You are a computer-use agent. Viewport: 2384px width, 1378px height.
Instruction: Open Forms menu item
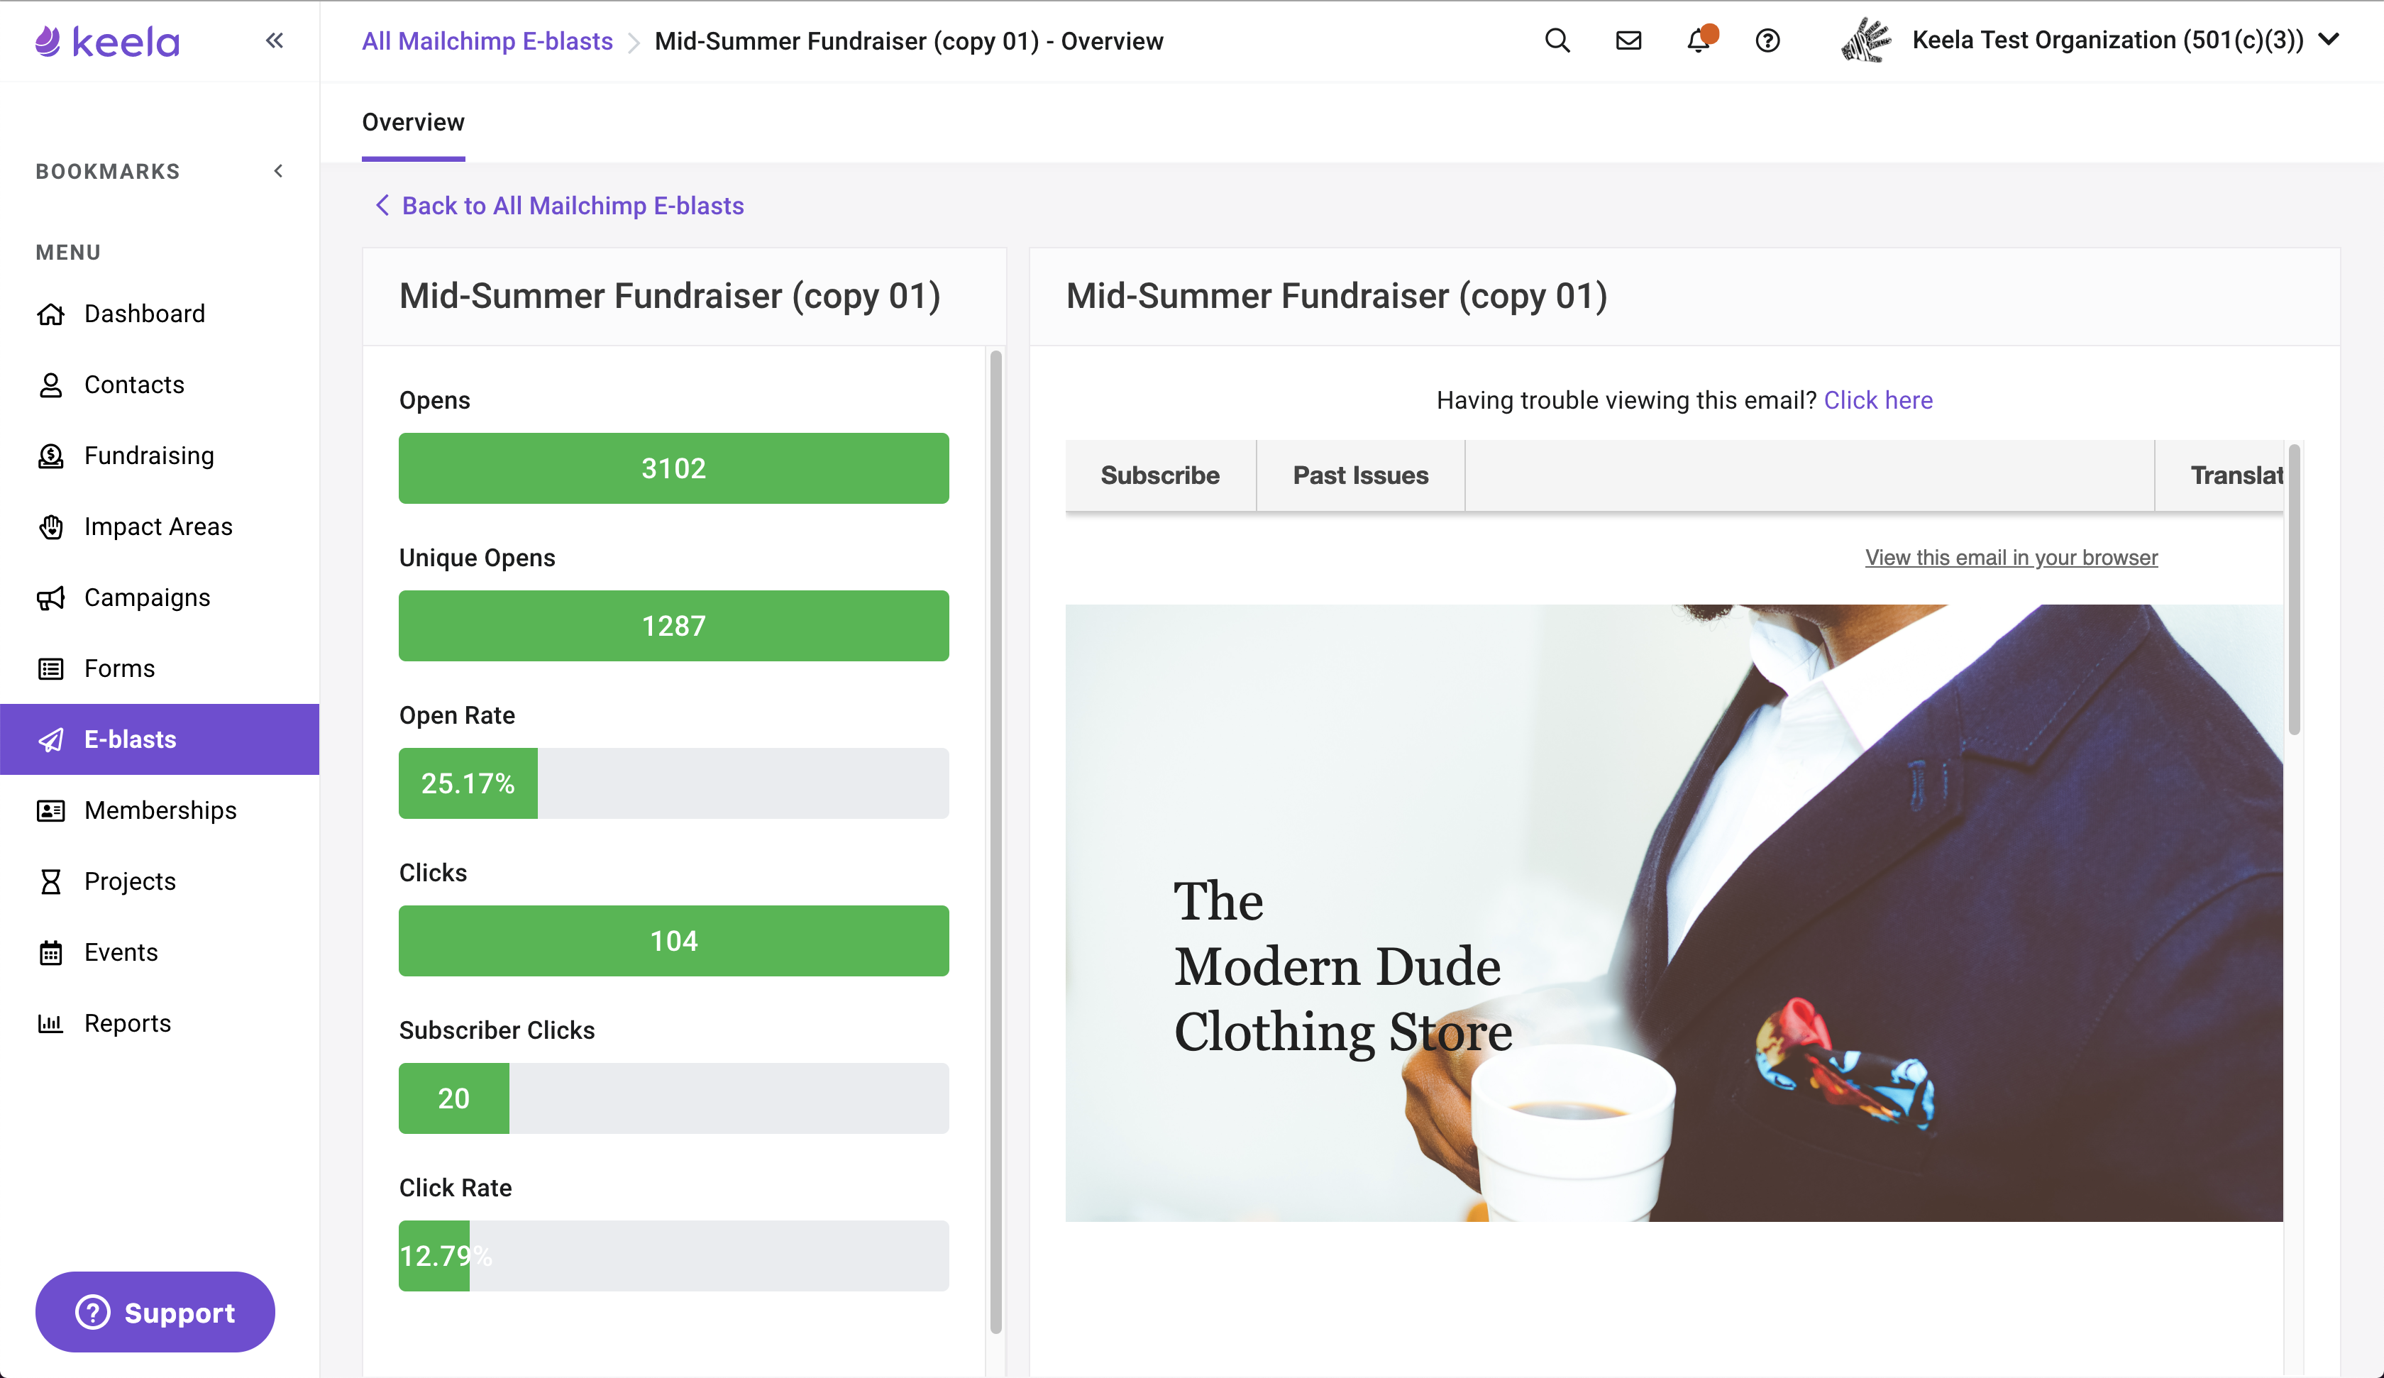pos(160,669)
